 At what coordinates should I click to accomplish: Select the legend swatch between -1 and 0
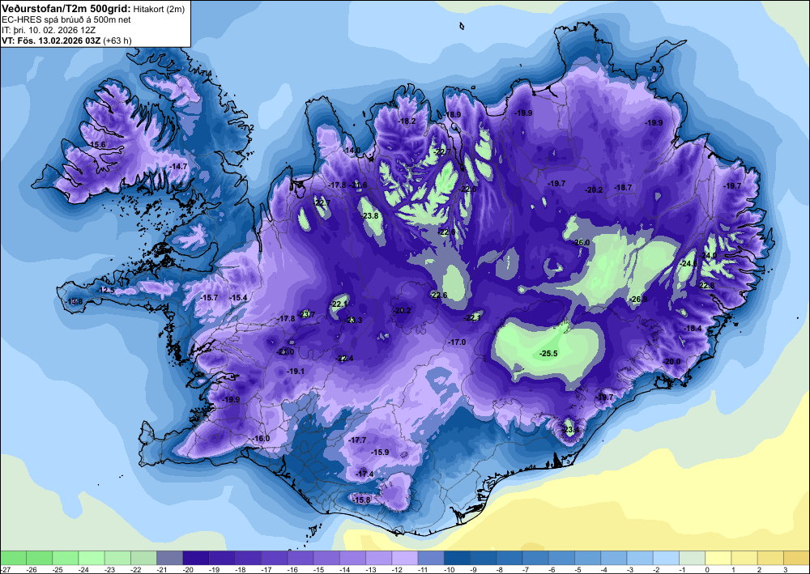tap(693, 558)
